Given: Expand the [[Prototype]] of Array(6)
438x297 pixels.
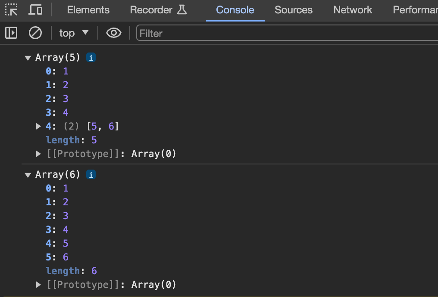Looking at the screenshot, I should coord(38,285).
